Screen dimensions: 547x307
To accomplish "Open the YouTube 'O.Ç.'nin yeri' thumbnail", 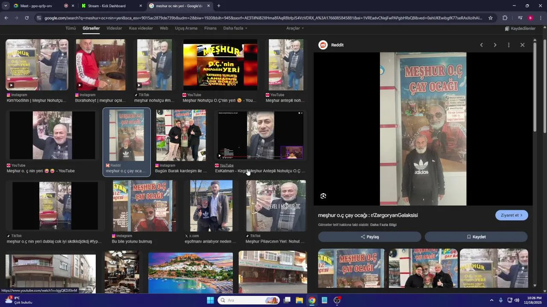I will tap(220, 65).
